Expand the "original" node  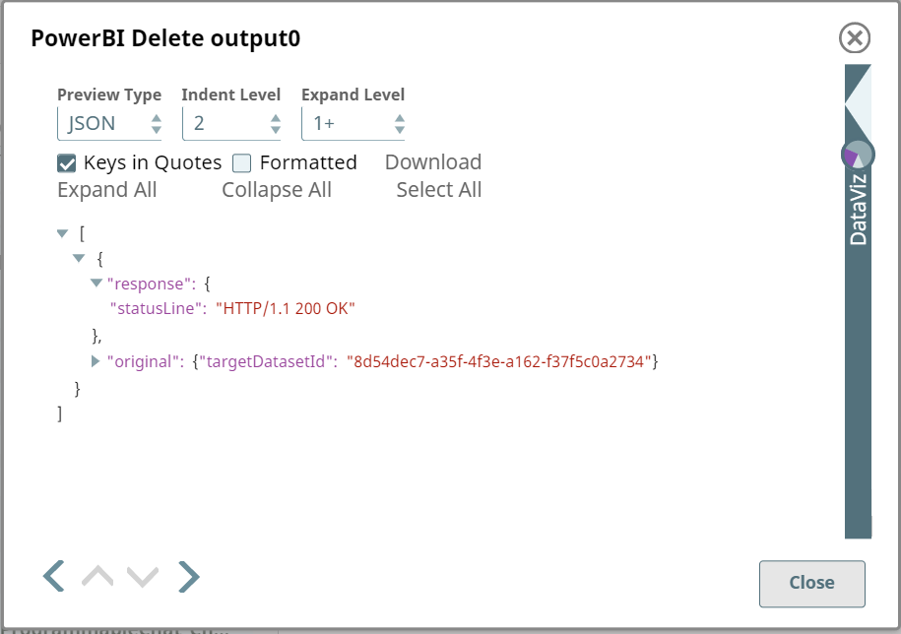[96, 361]
